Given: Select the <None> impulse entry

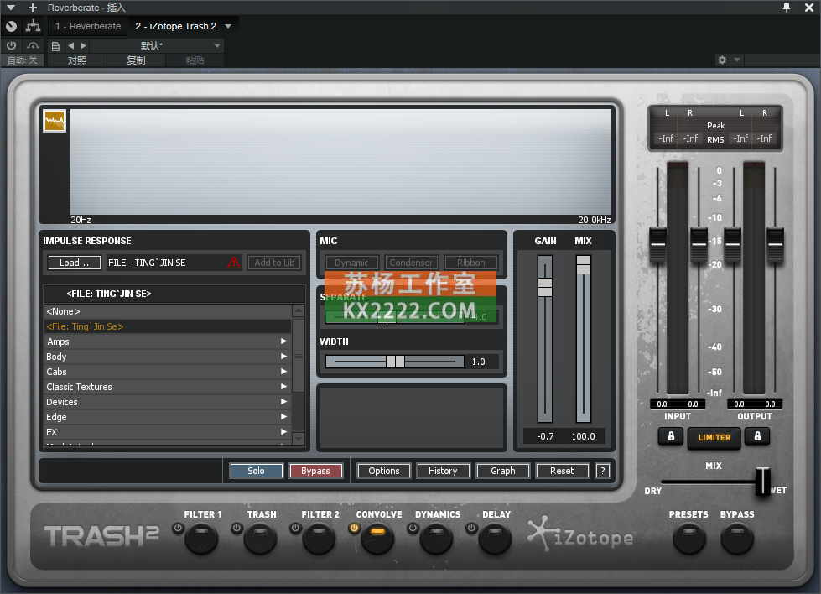Looking at the screenshot, I should [x=168, y=311].
